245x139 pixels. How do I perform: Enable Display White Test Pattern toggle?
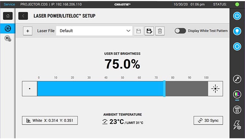click(180, 31)
